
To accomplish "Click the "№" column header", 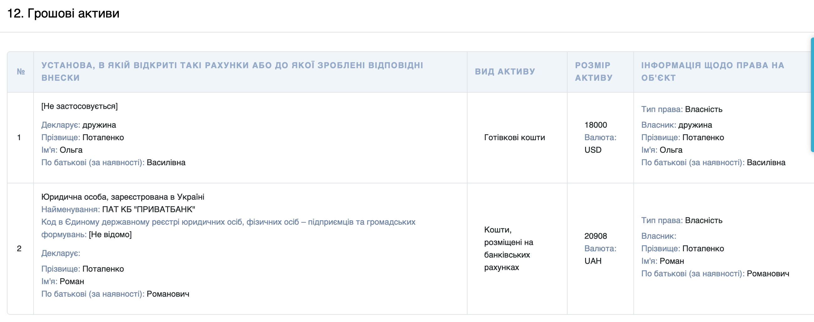I will [21, 72].
